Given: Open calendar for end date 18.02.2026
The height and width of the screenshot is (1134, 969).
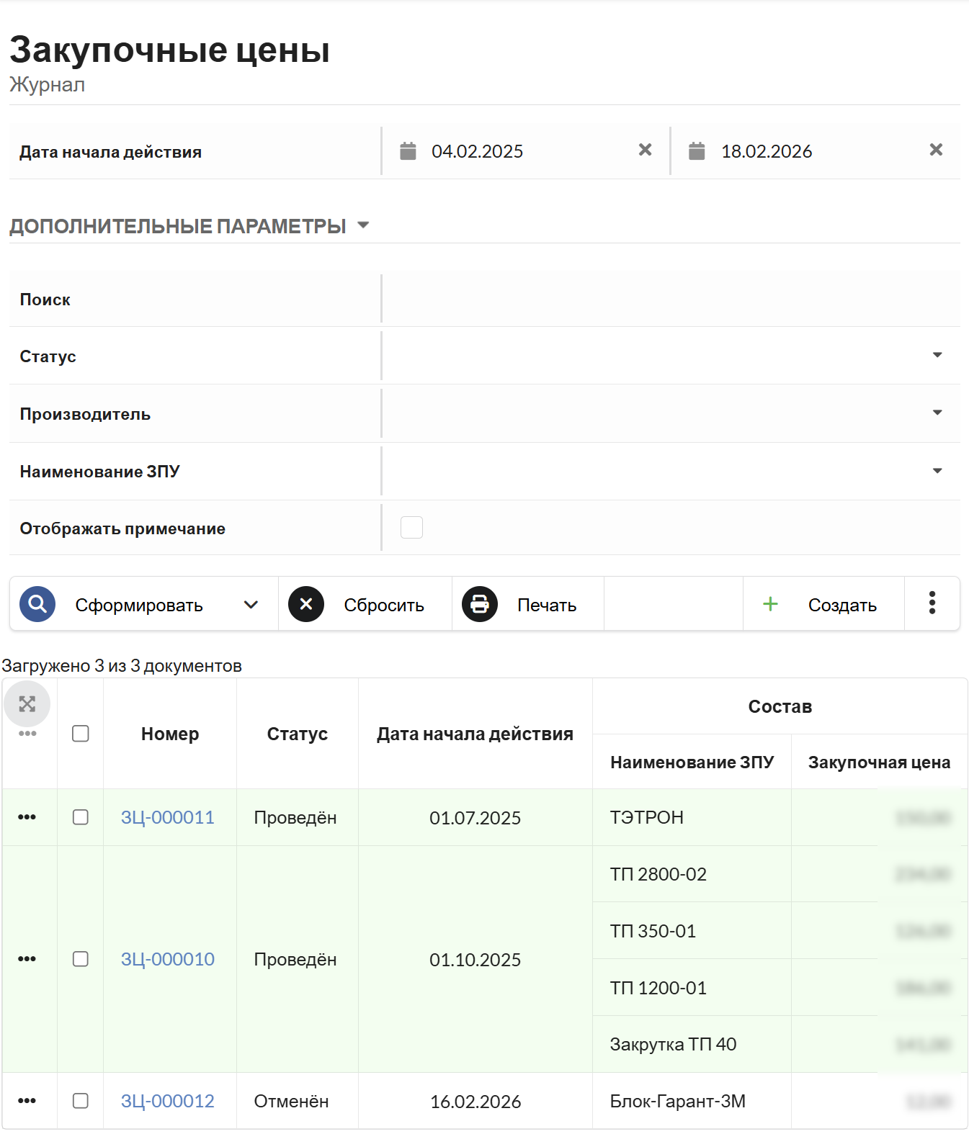Looking at the screenshot, I should [697, 151].
